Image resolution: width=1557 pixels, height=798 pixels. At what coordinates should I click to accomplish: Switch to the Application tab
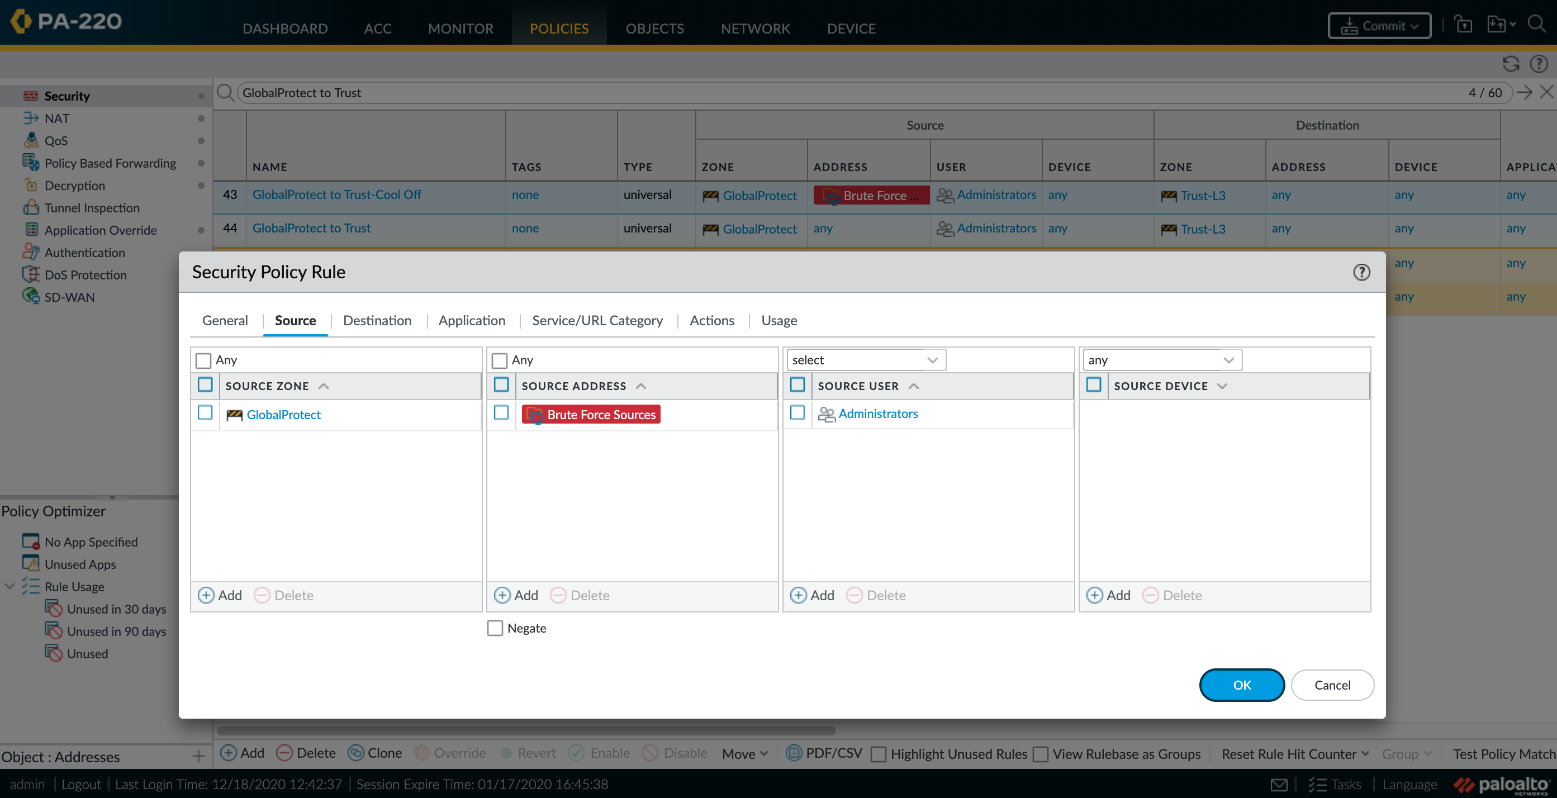pos(471,321)
